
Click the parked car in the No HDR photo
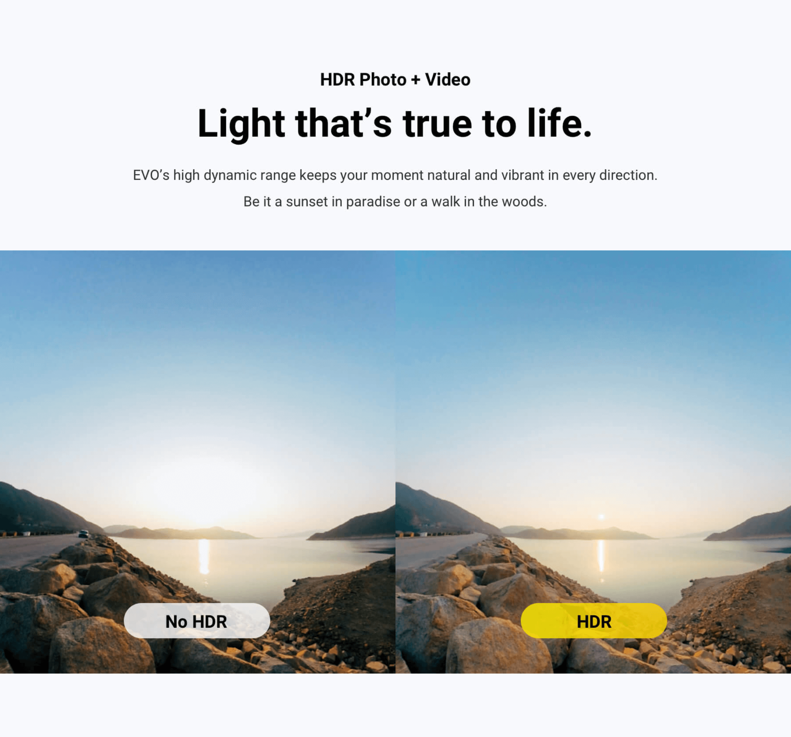83,534
